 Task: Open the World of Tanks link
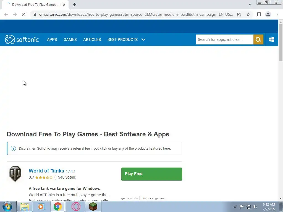click(46, 171)
